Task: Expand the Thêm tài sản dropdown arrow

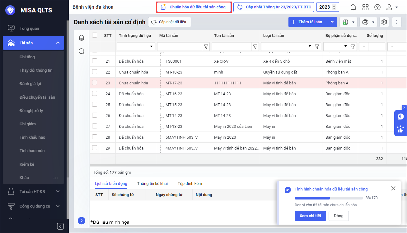Action: click(x=332, y=22)
